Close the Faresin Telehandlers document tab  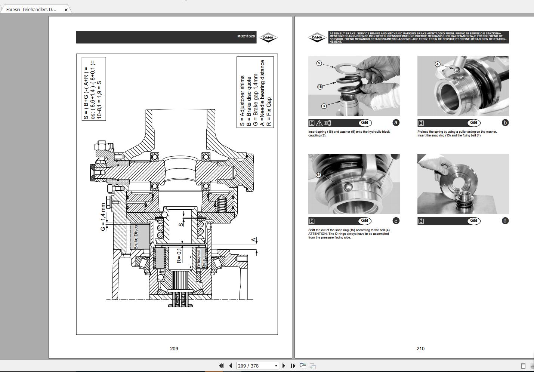[x=66, y=10]
